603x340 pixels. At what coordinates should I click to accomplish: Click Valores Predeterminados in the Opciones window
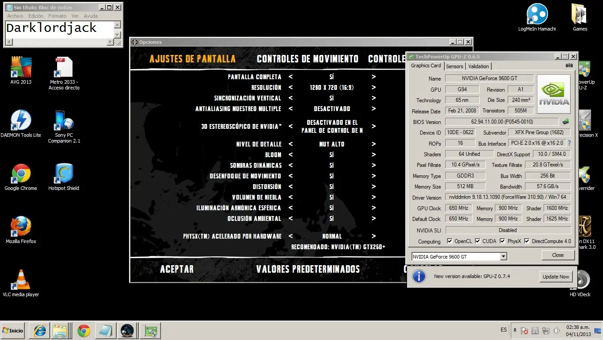(308, 269)
